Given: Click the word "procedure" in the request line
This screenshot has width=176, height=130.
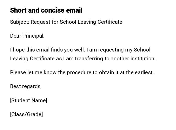Looking at the screenshot, I should pyautogui.click(x=79, y=72).
